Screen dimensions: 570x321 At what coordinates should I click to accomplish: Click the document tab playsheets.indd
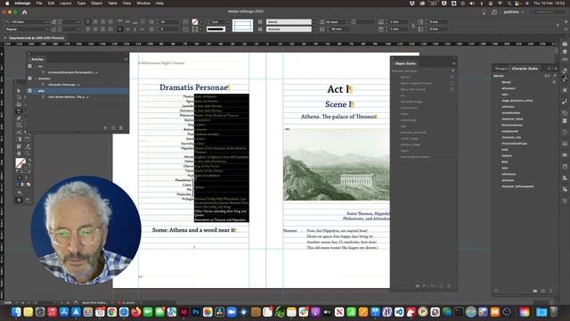(36, 37)
